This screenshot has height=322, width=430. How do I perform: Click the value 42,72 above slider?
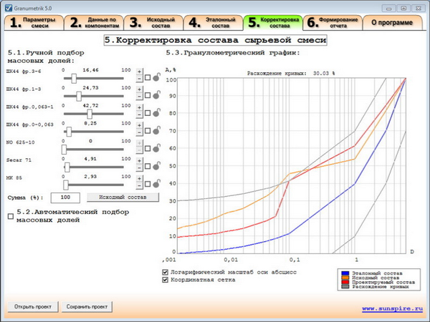pyautogui.click(x=90, y=106)
